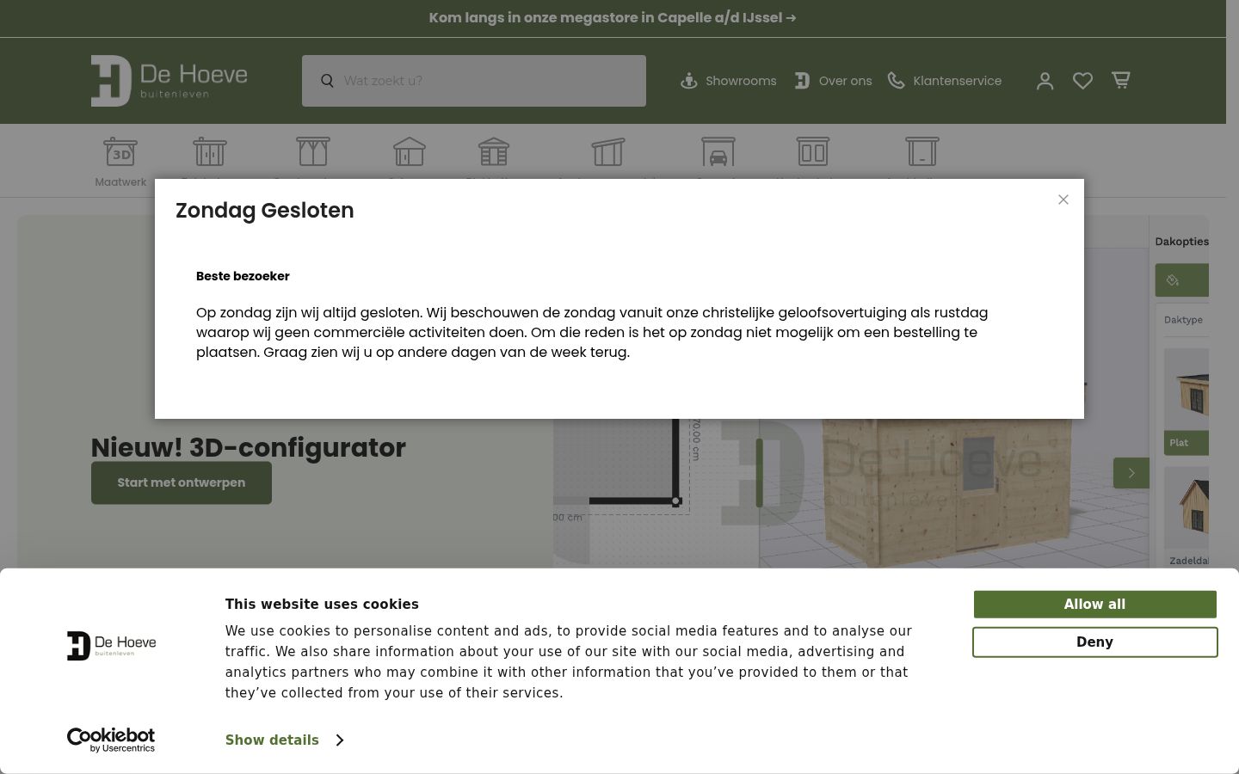Viewport: 1239px width, 774px height.
Task: Open the flat-roof frame category icon
Action: coord(922,151)
